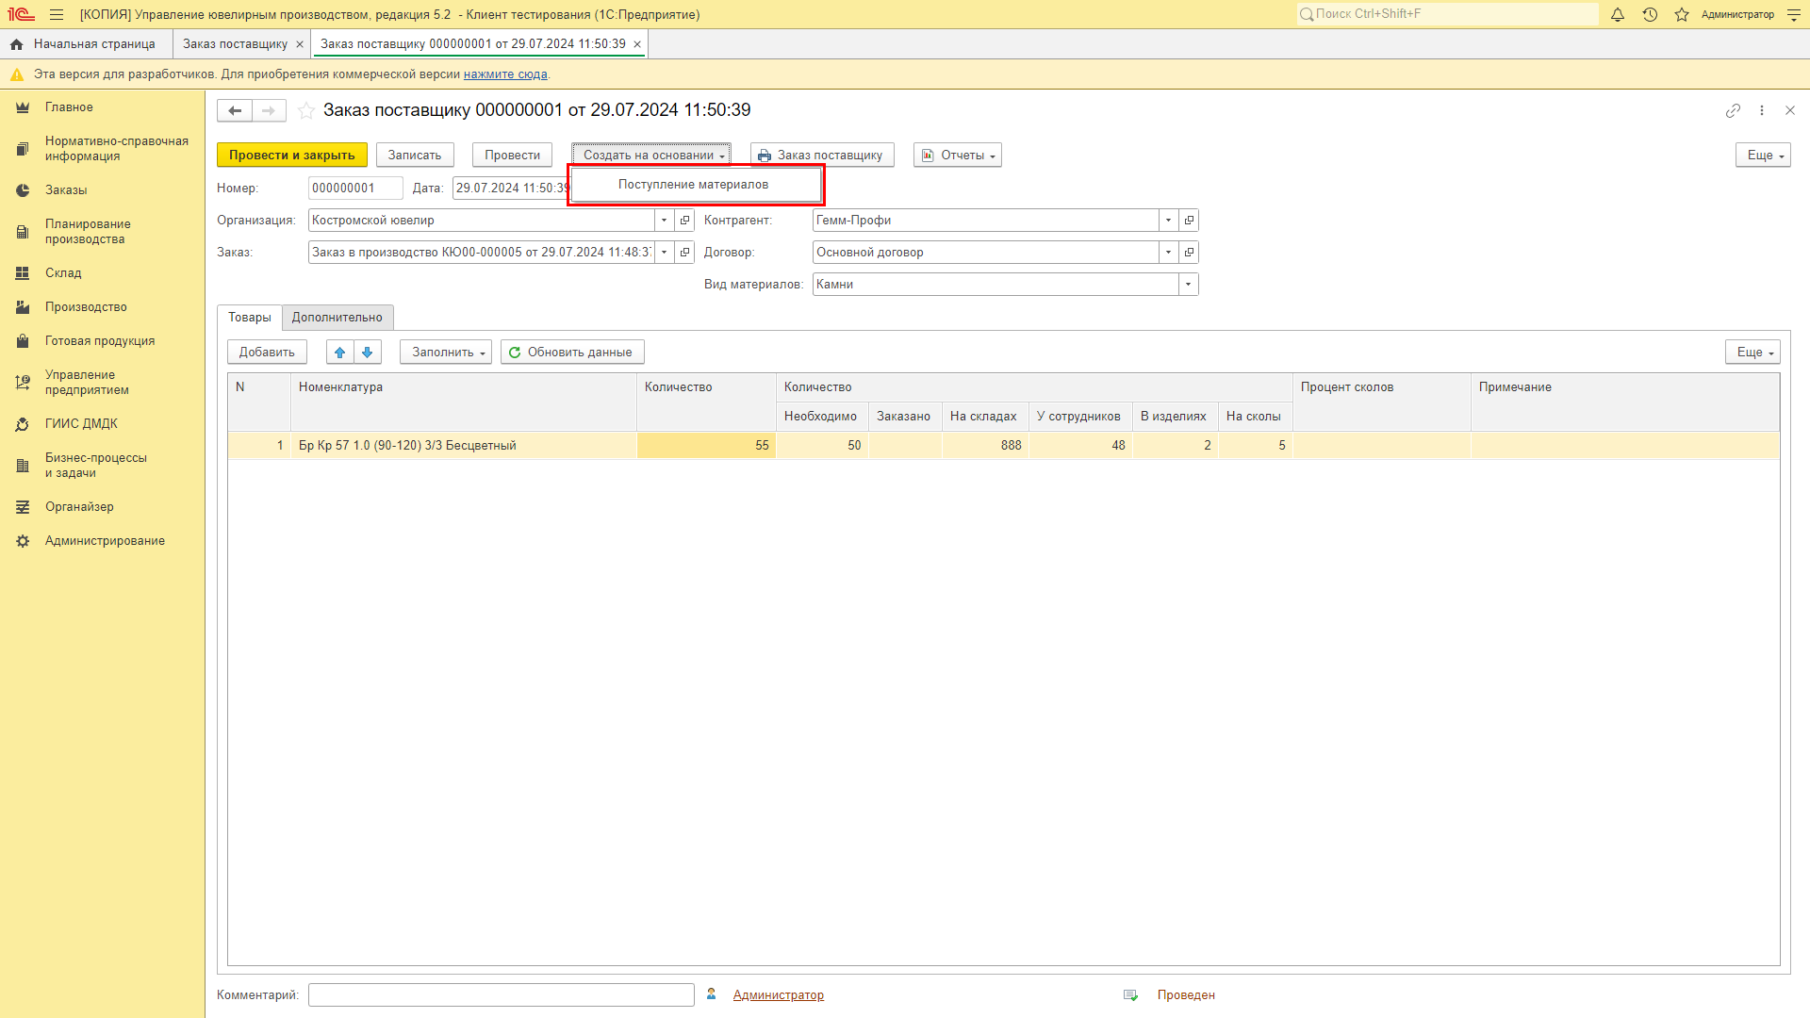The height and width of the screenshot is (1018, 1810).
Task: Click the Готовая продукция bag icon
Action: click(x=23, y=341)
